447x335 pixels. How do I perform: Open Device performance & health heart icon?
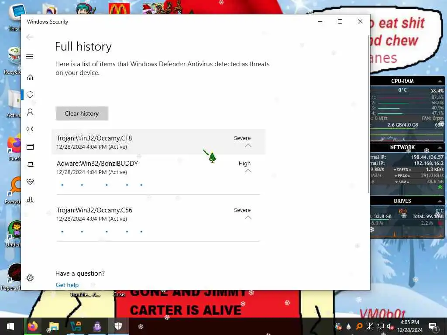30,182
